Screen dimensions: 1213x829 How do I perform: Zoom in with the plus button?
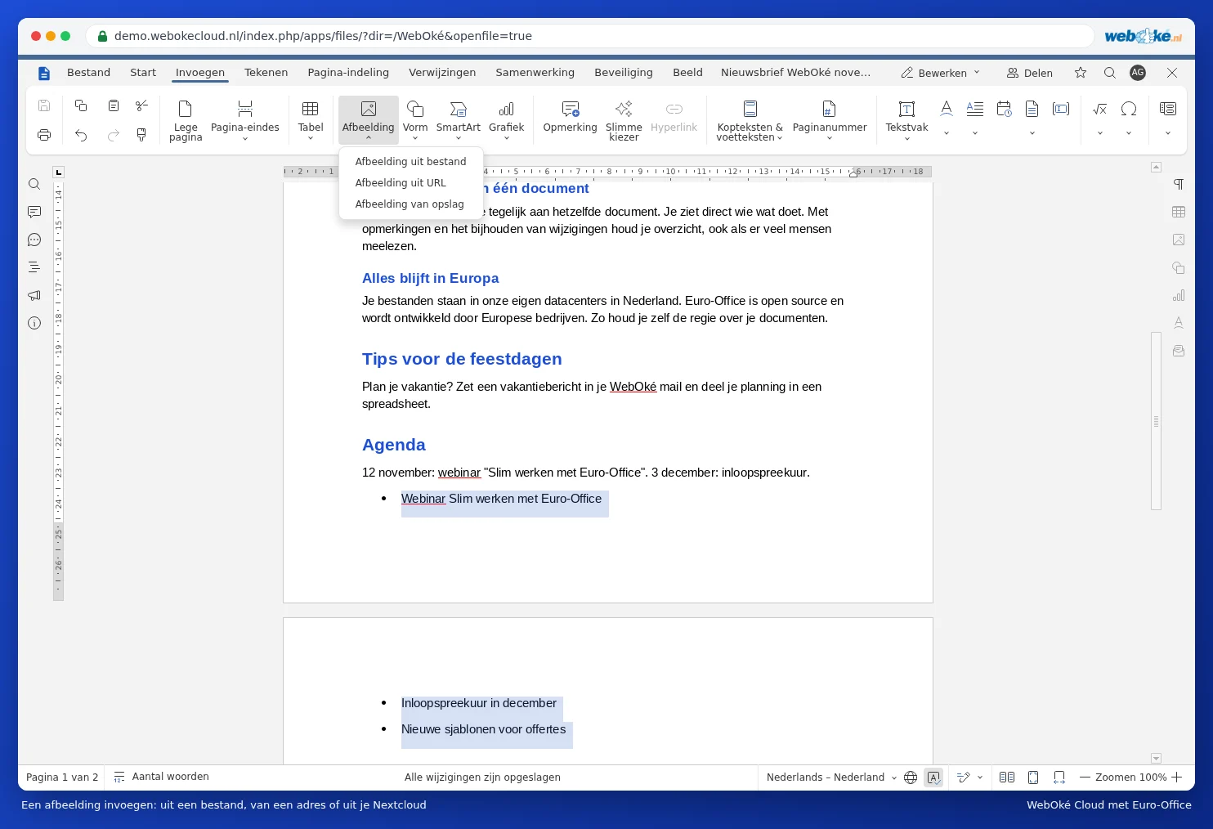click(1177, 777)
